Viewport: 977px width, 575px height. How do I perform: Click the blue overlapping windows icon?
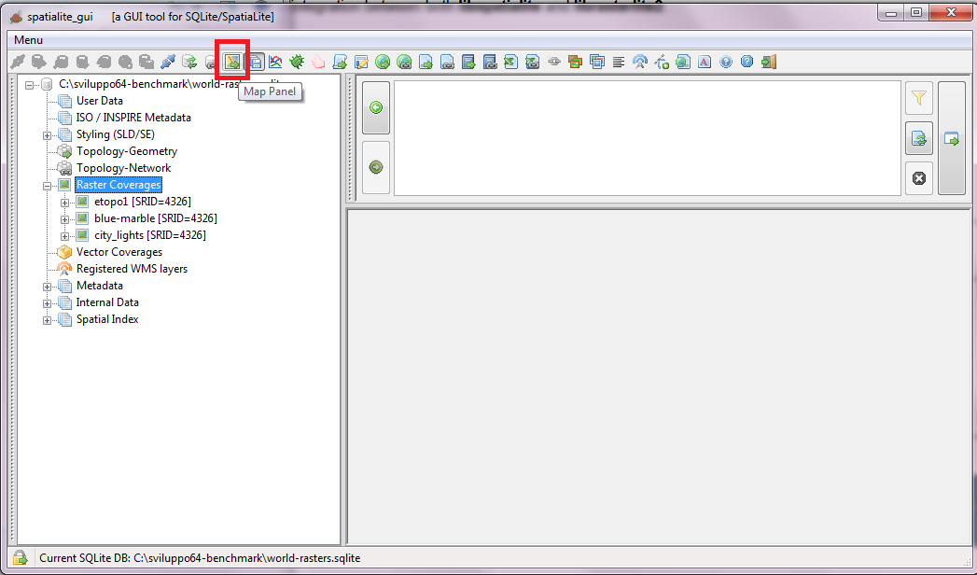(597, 62)
